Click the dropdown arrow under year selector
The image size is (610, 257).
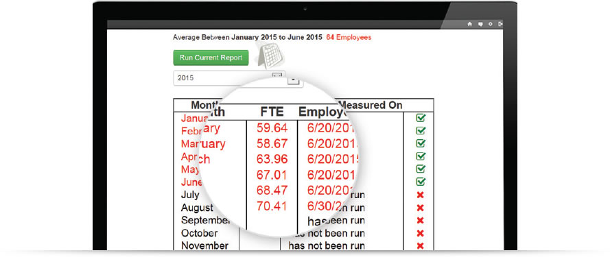pos(293,80)
